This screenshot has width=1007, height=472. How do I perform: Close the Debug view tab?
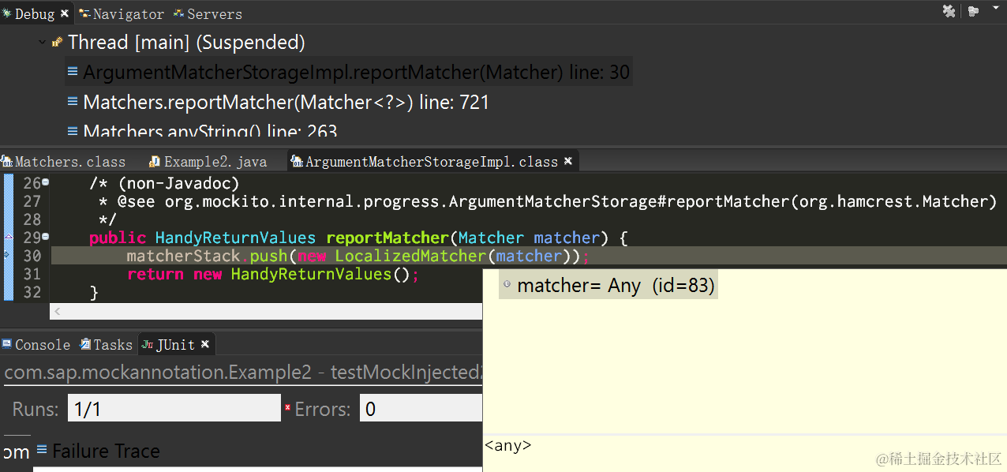[x=65, y=13]
